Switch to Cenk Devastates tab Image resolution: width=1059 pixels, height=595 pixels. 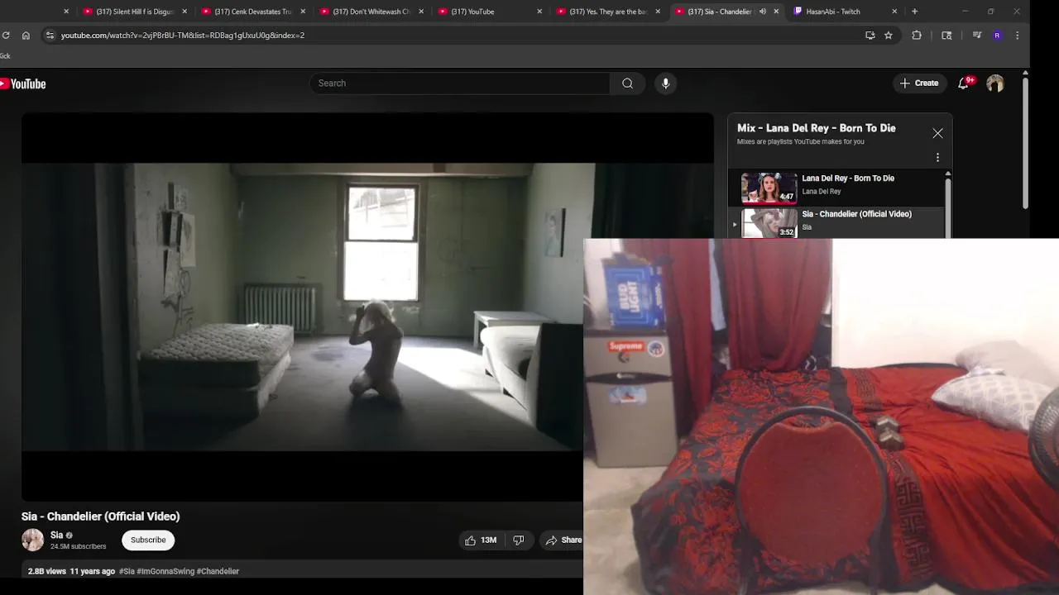pos(252,12)
